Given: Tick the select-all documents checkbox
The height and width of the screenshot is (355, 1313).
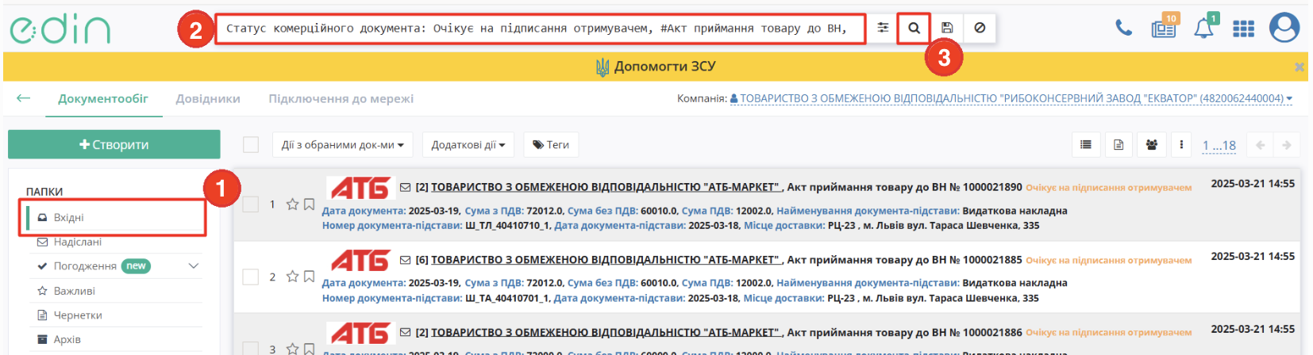Looking at the screenshot, I should click(x=251, y=144).
